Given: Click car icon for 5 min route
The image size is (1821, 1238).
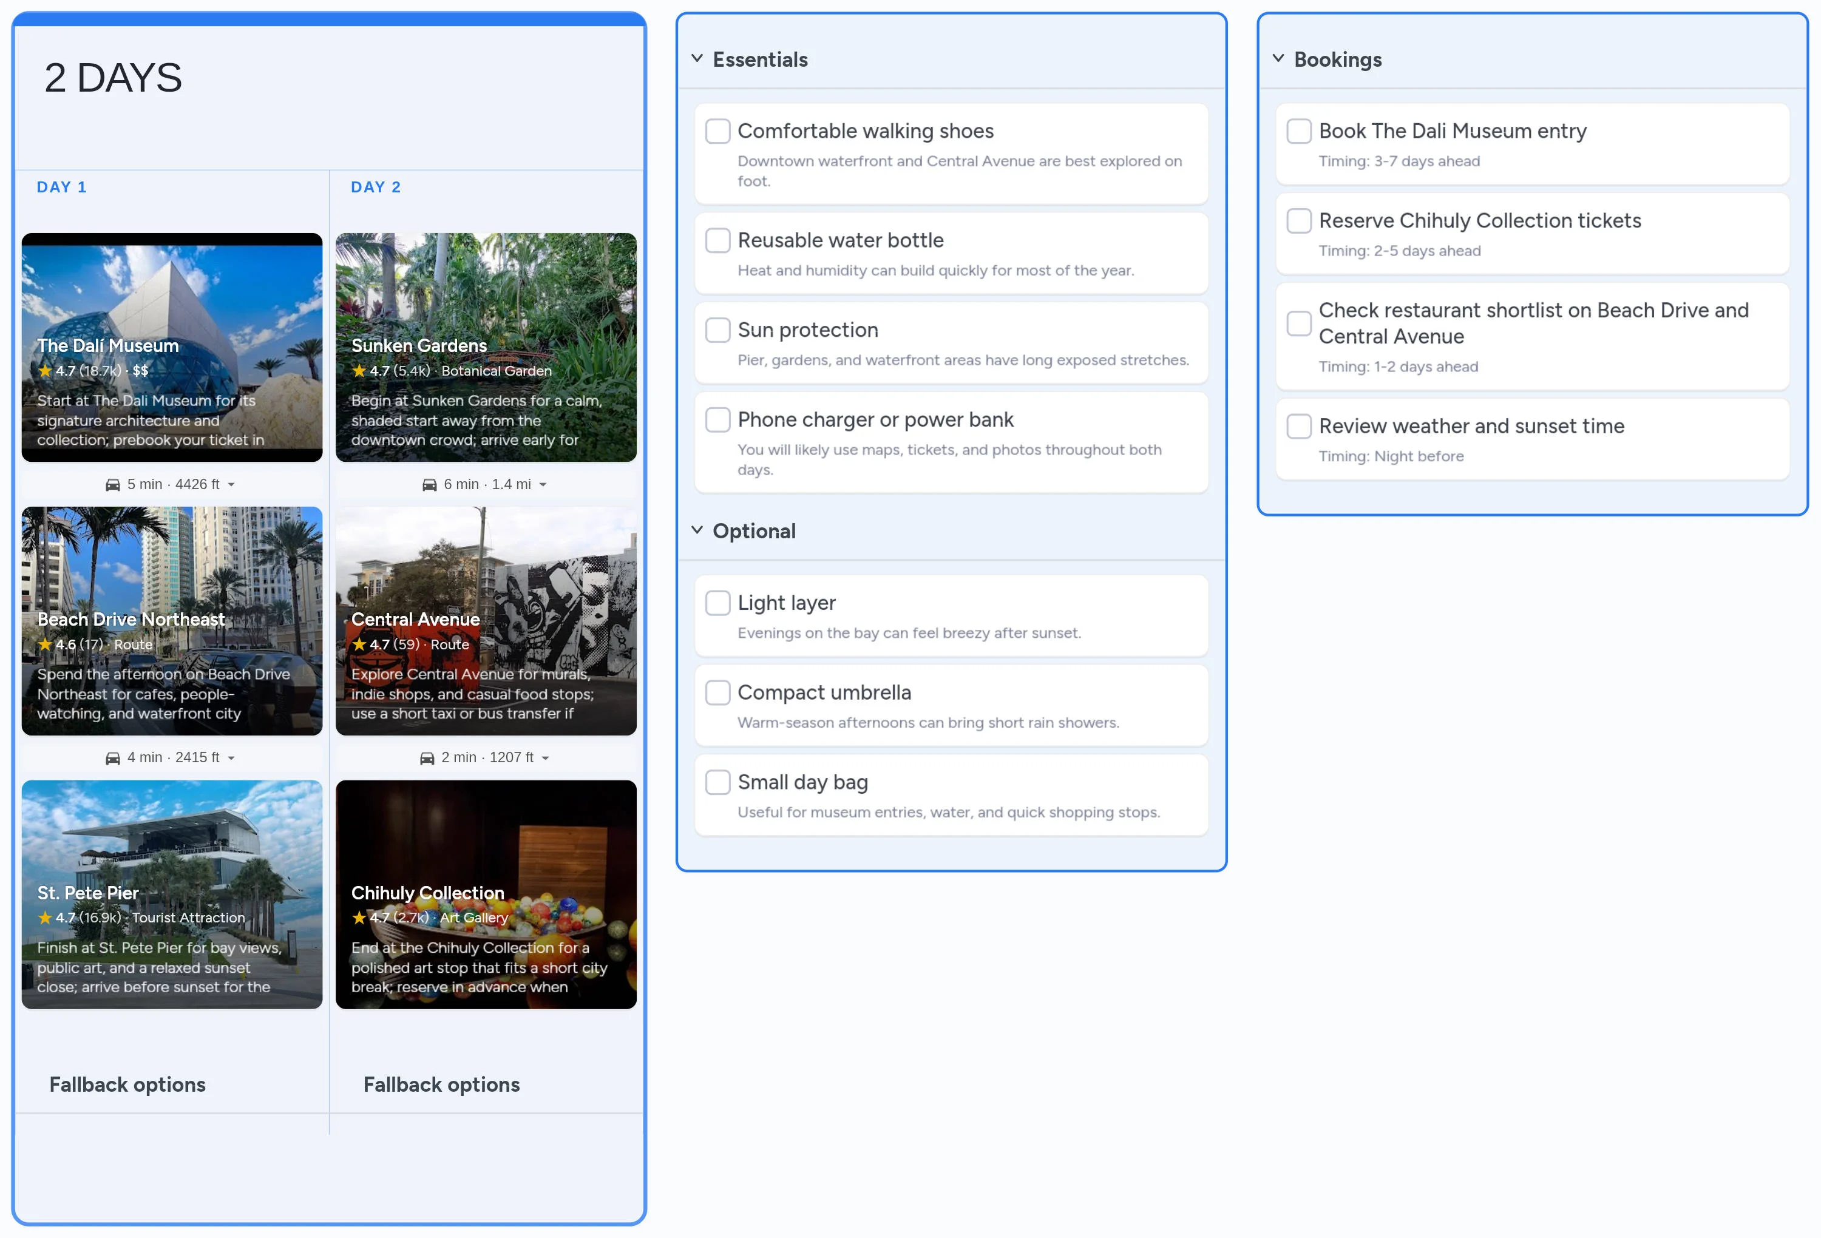Looking at the screenshot, I should 113,485.
